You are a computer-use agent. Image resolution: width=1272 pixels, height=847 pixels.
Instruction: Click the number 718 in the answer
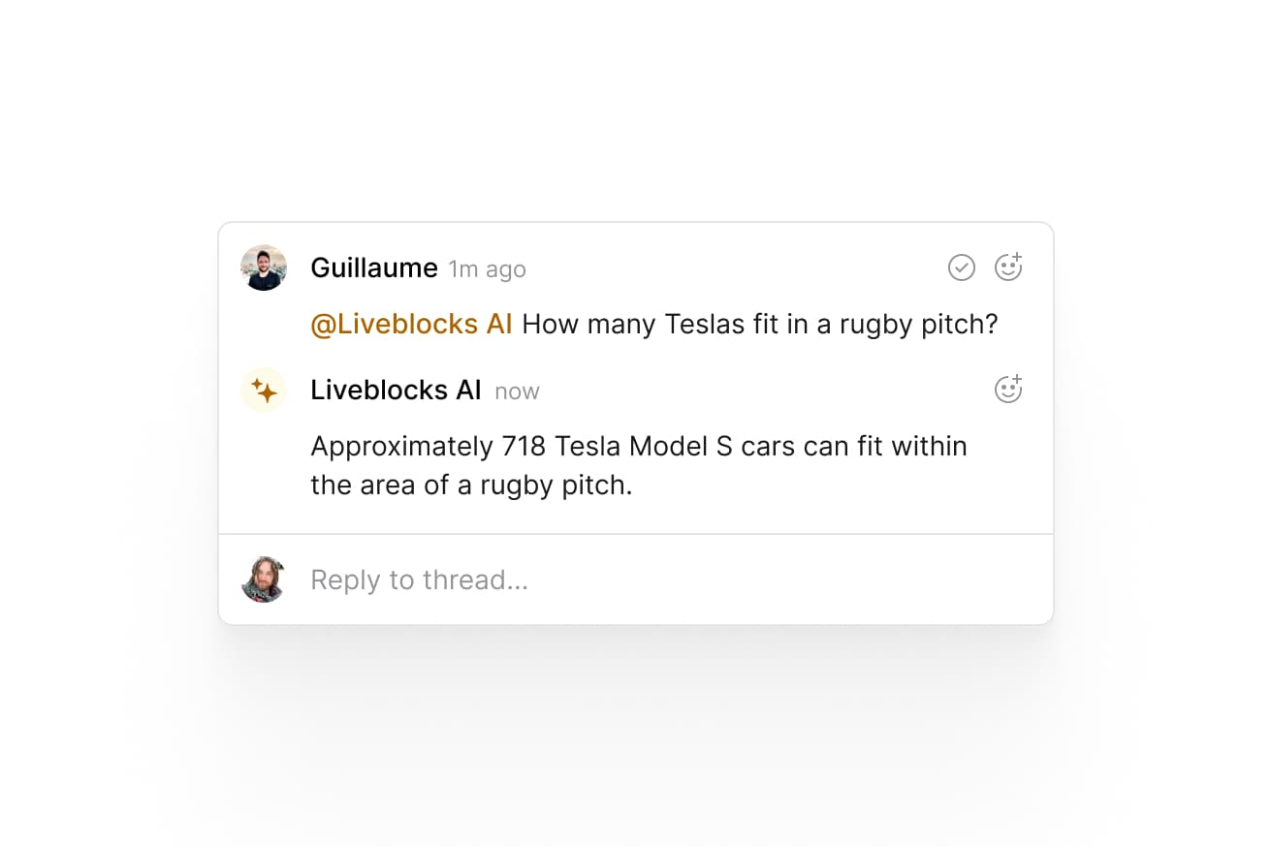[525, 447]
